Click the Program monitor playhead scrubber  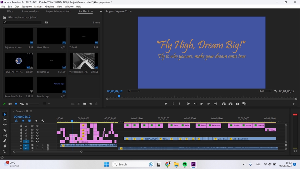coord(119,96)
